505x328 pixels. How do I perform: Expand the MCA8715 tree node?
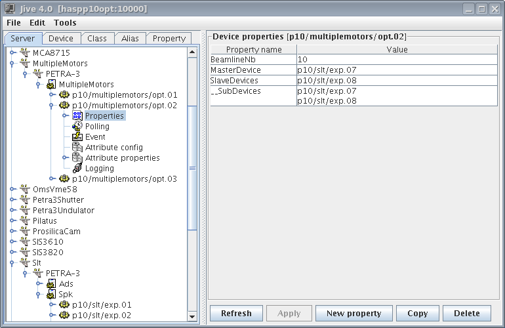click(x=12, y=52)
